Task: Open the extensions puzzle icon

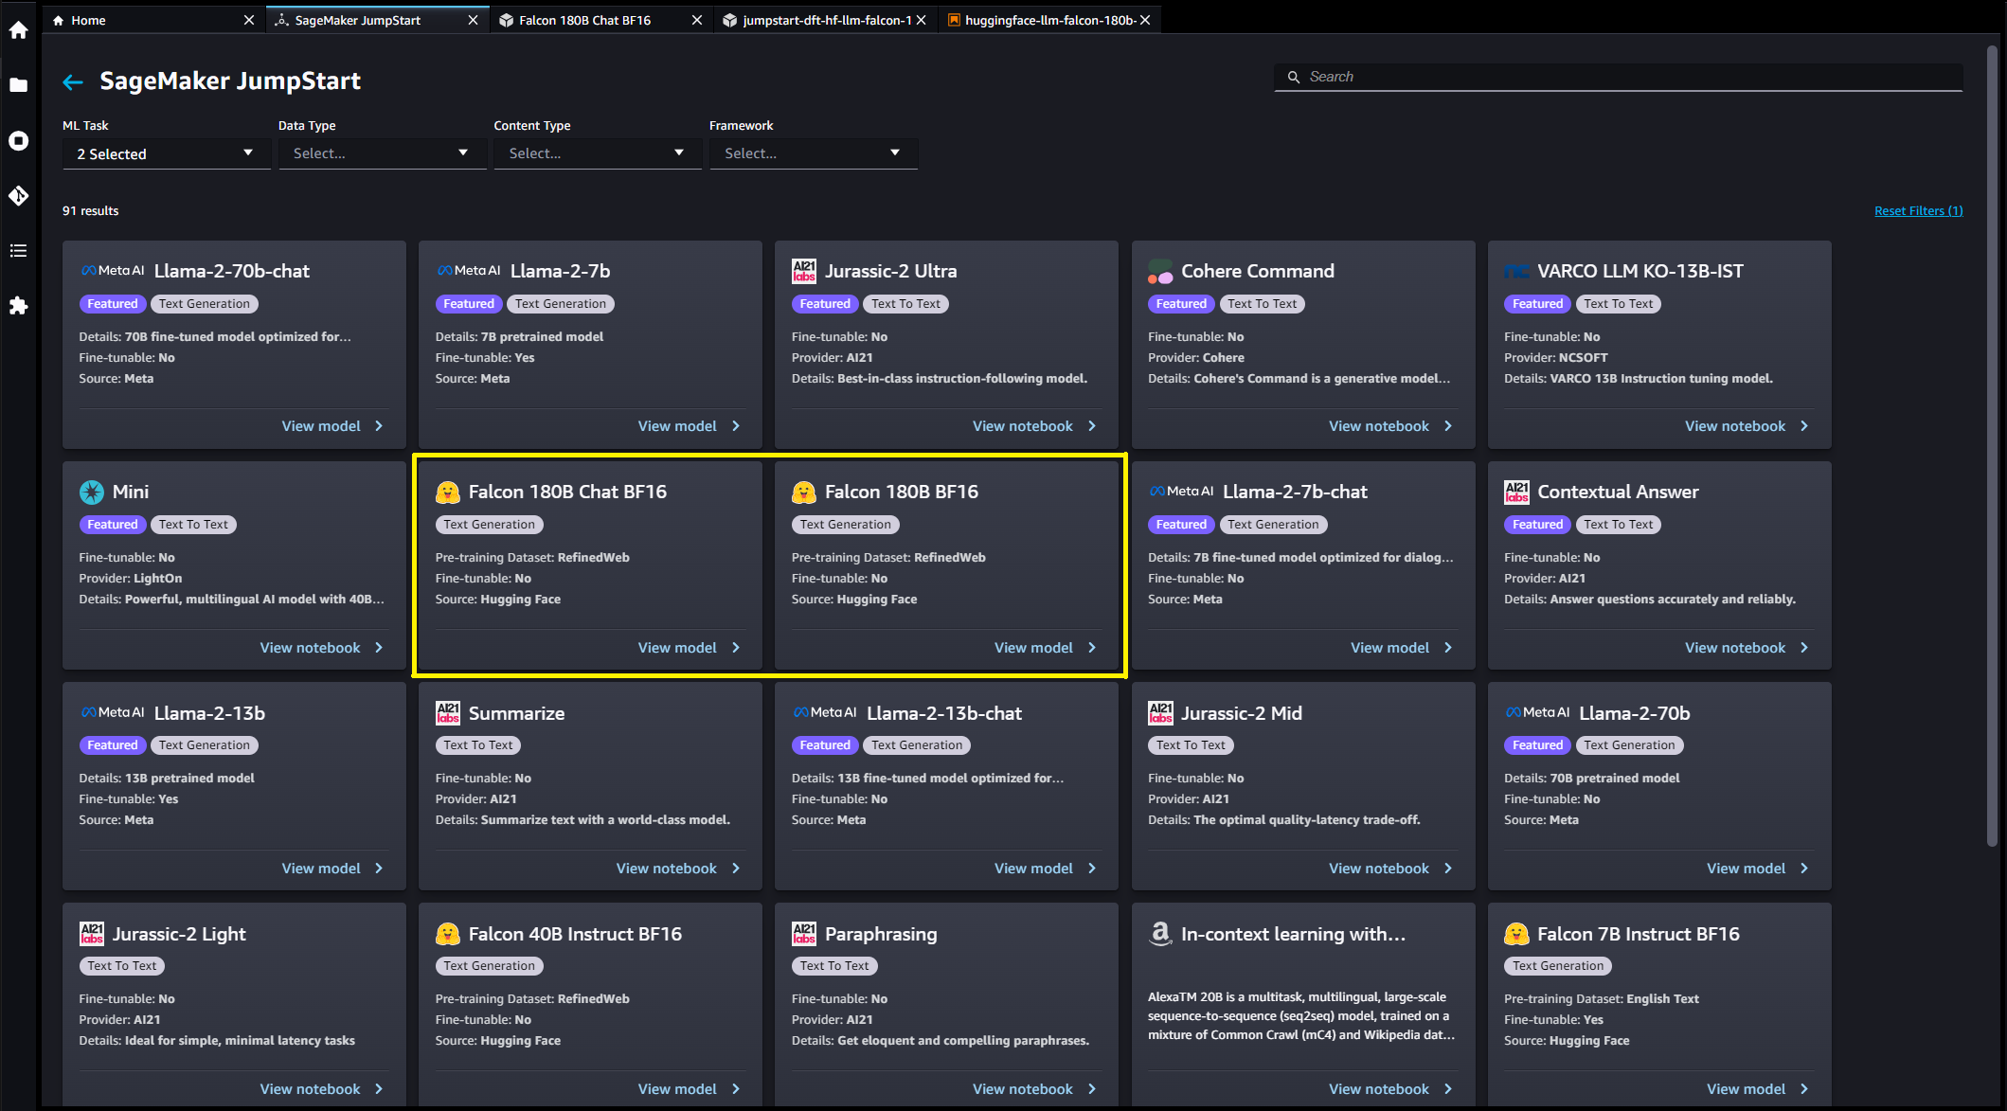Action: (x=18, y=306)
